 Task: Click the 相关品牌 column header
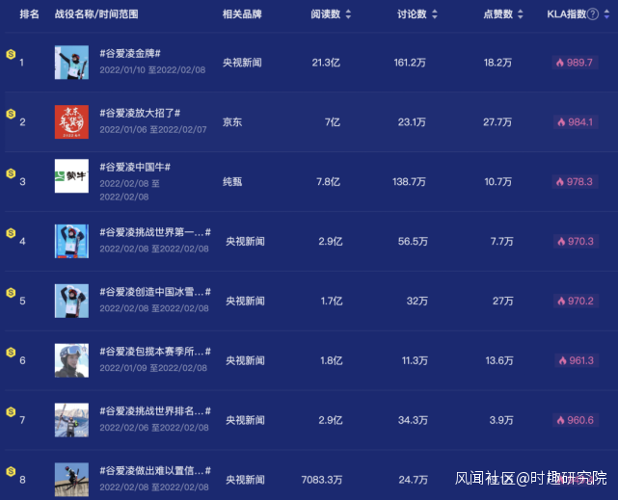pyautogui.click(x=242, y=14)
